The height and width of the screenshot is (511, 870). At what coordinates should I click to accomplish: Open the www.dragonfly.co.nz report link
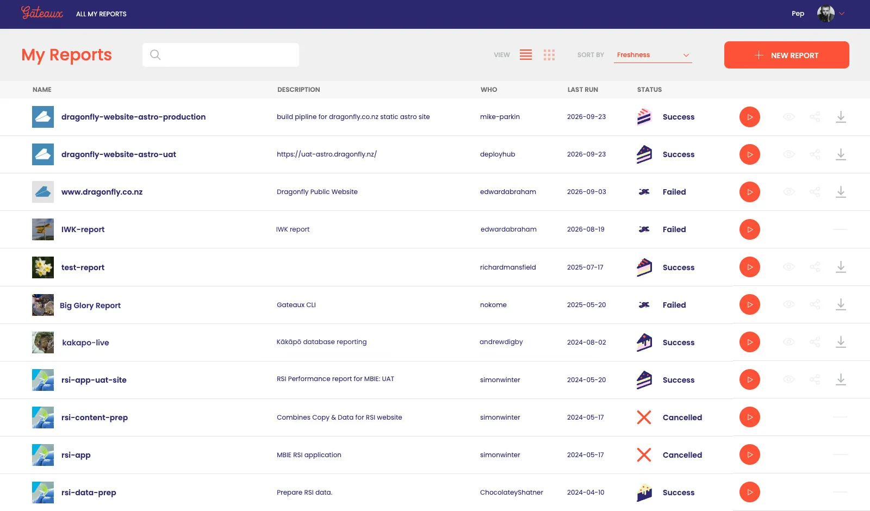point(102,192)
